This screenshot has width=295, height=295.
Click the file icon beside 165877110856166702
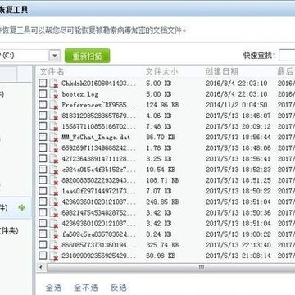[54, 126]
